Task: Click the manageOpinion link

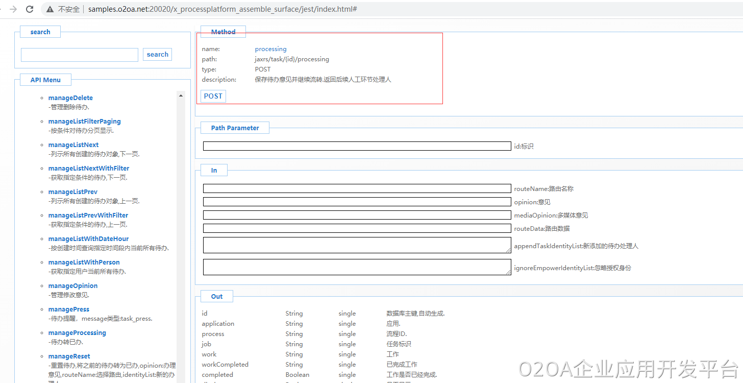Action: pyautogui.click(x=73, y=286)
